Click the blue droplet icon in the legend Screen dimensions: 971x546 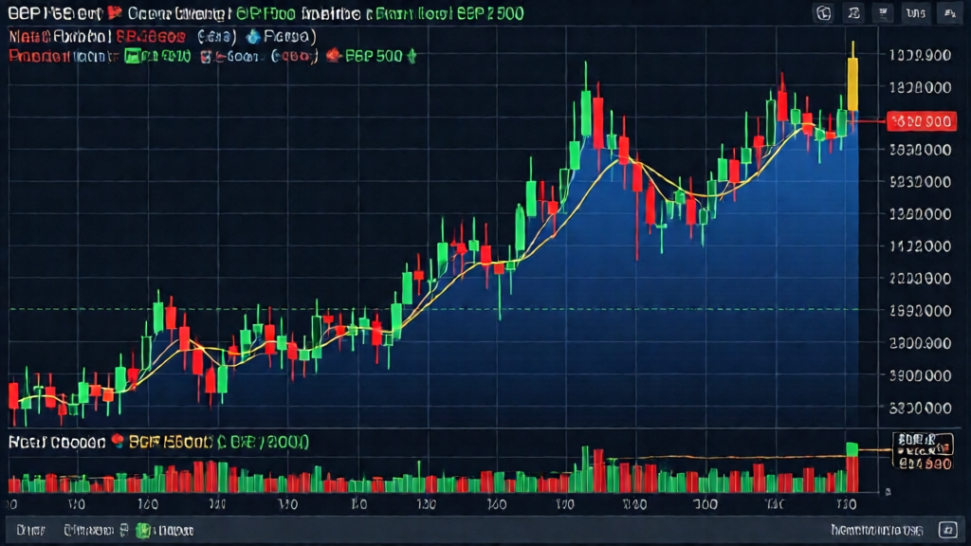[x=252, y=37]
